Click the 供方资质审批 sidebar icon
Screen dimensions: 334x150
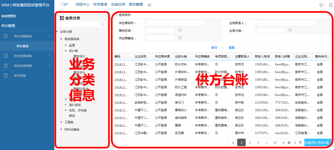tap(6, 56)
